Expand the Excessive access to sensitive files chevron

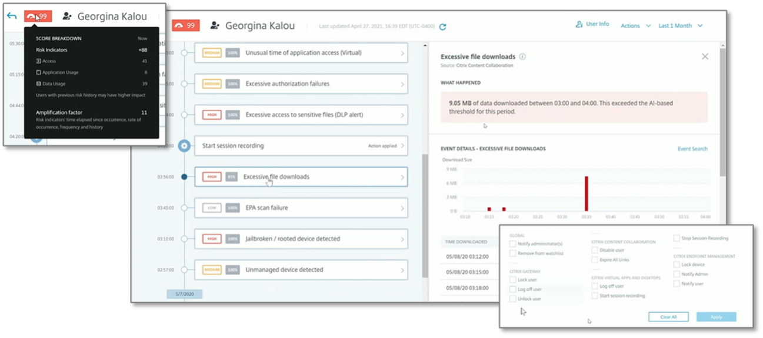point(402,115)
